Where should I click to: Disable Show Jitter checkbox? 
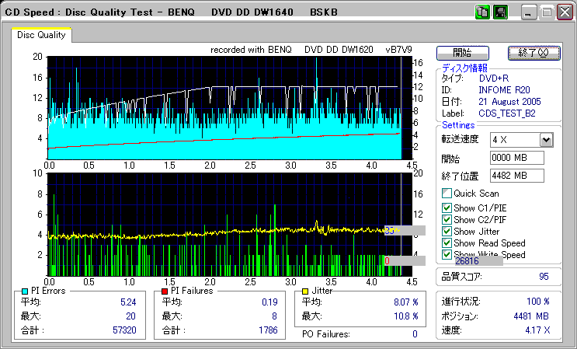(x=447, y=232)
